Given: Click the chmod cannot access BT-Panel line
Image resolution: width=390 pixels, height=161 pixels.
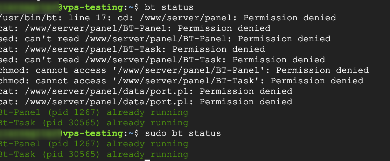Looking at the screenshot, I should tap(184, 70).
